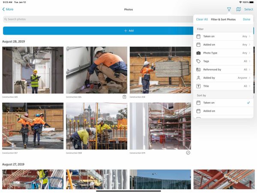The image size is (257, 193).
Task: Open the filter funnel icon in top bar
Action: click(229, 9)
